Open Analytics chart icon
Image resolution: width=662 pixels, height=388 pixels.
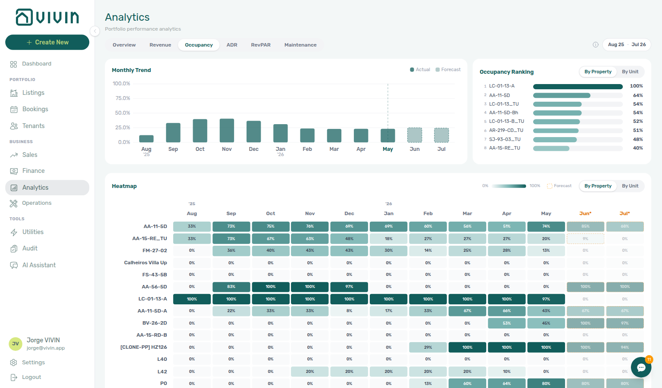(14, 188)
